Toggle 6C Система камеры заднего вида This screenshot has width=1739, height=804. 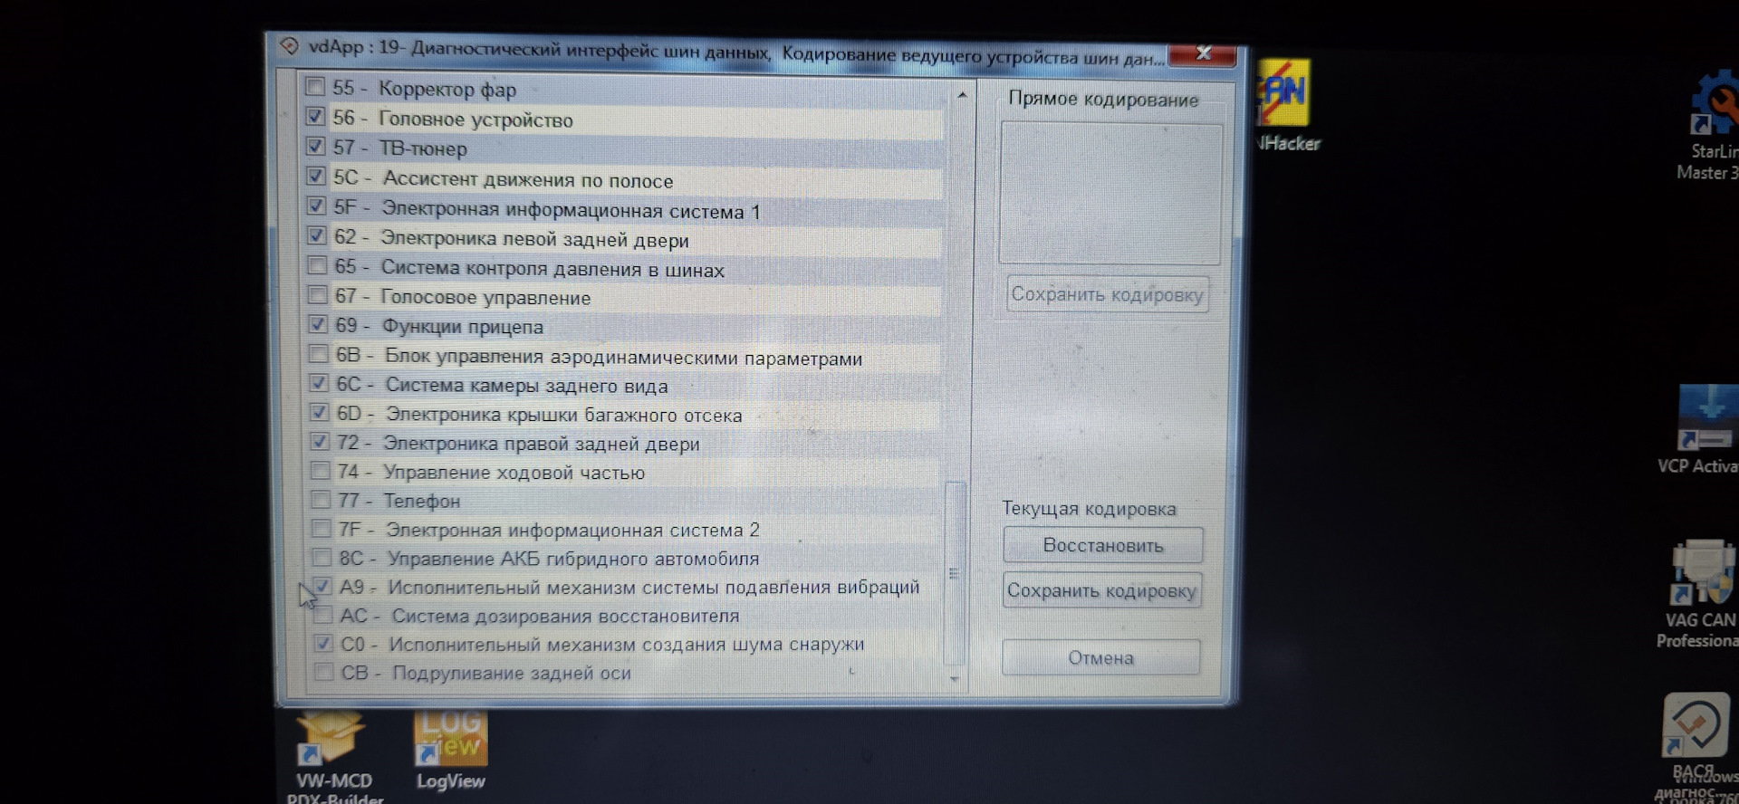(319, 382)
